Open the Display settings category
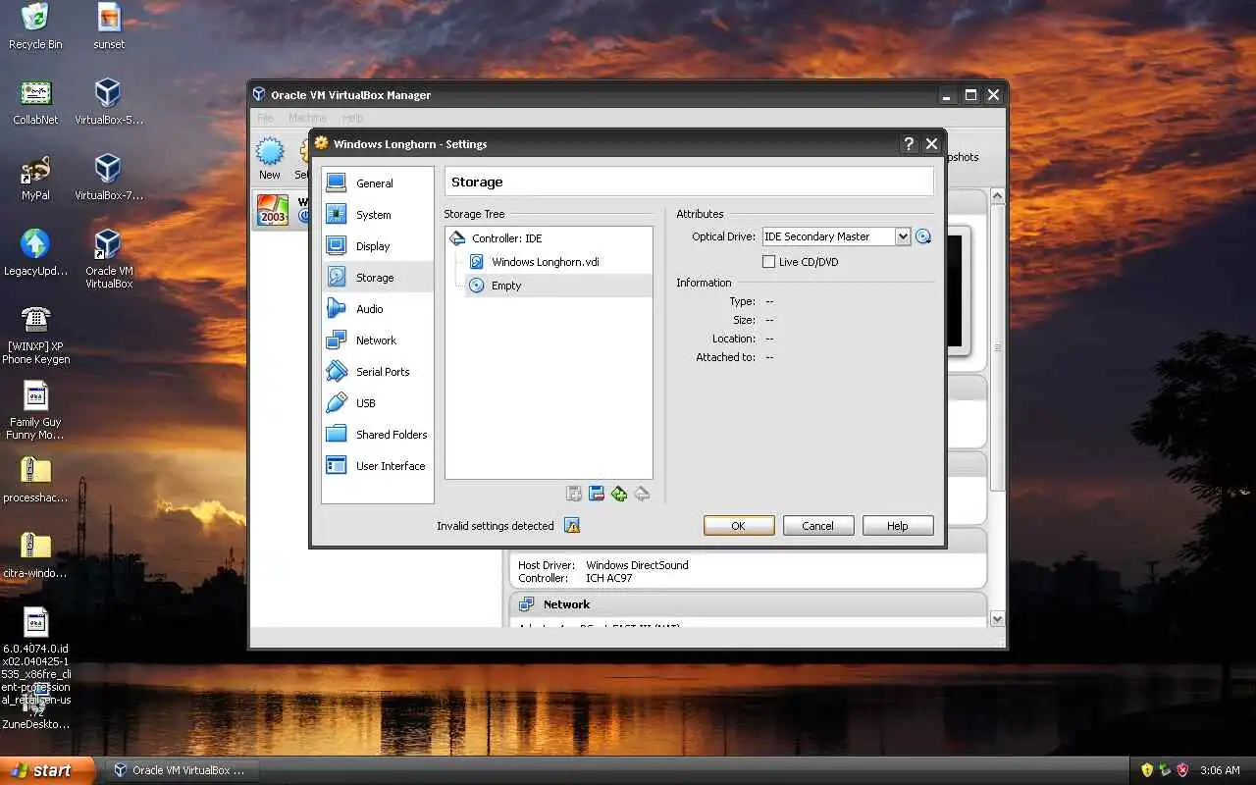Viewport: 1256px width, 785px height. (377, 246)
